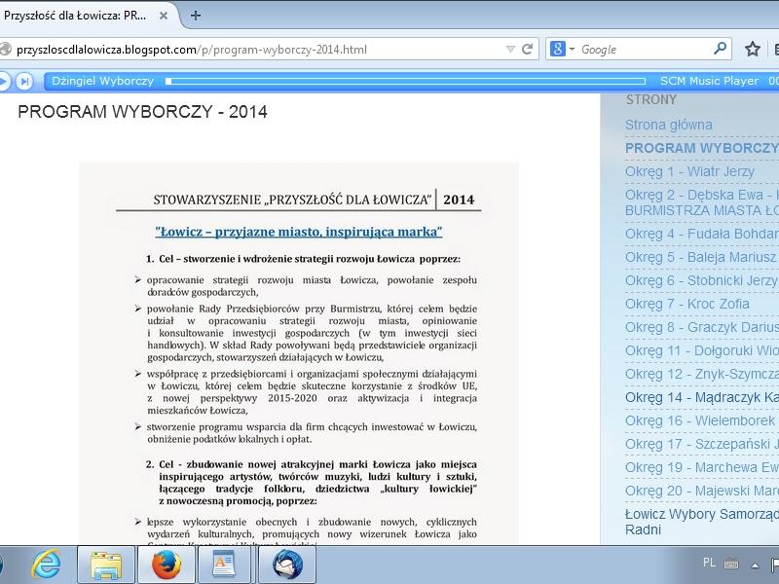Open Okręg 7 - Kroc Zofia
Viewport: 779px width, 584px height.
tap(687, 304)
